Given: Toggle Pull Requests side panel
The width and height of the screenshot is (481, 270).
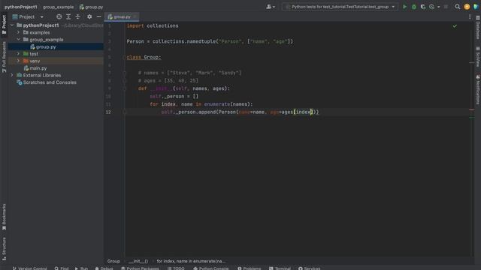Looking at the screenshot, I should click(4, 57).
